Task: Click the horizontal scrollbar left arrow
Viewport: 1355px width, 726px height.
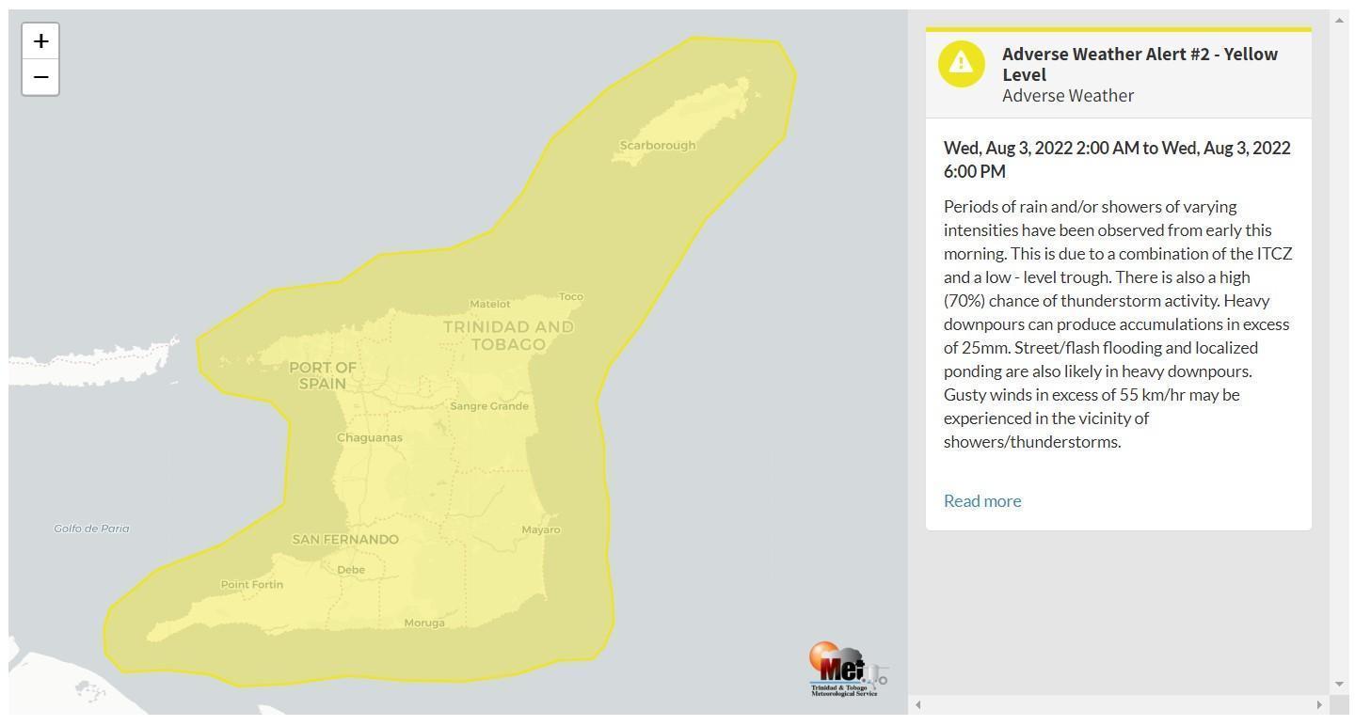Action: tap(918, 704)
